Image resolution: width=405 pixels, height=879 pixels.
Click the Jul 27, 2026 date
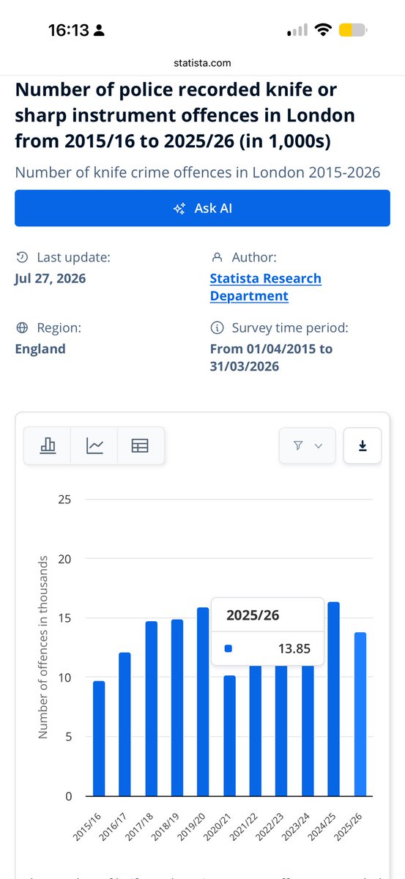click(51, 278)
